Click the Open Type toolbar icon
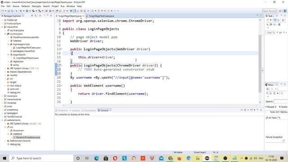The image size is (288, 162). [57, 11]
